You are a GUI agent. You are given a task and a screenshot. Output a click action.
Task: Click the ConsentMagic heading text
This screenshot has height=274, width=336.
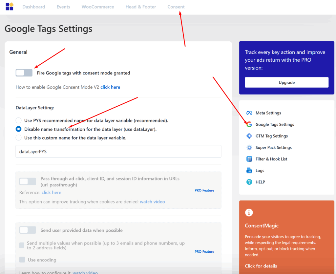(262, 225)
